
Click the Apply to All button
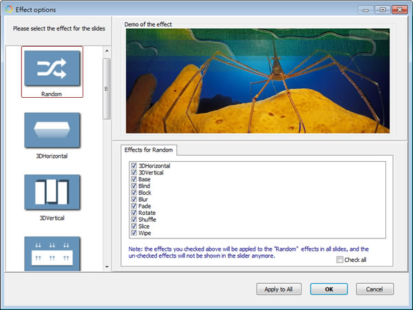pyautogui.click(x=279, y=289)
